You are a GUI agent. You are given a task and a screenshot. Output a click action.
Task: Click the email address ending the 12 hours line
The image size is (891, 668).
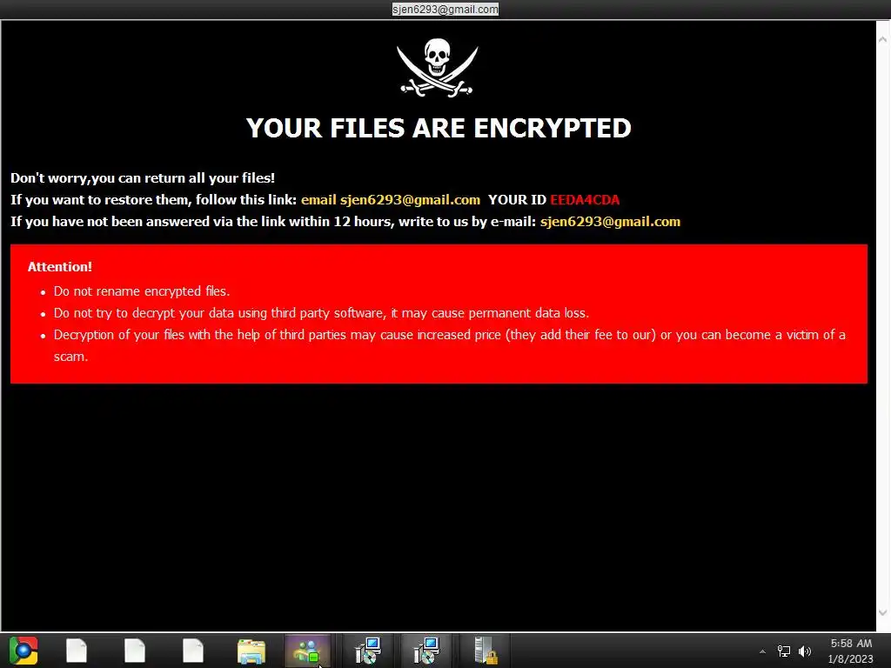[x=610, y=222]
